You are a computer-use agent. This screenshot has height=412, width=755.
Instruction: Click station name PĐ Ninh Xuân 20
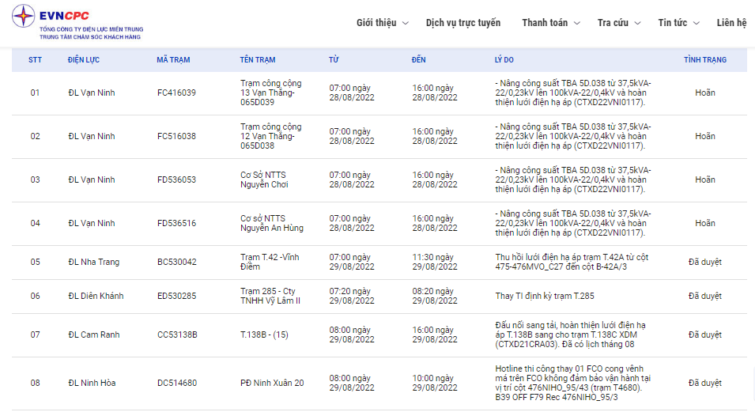pos(272,383)
